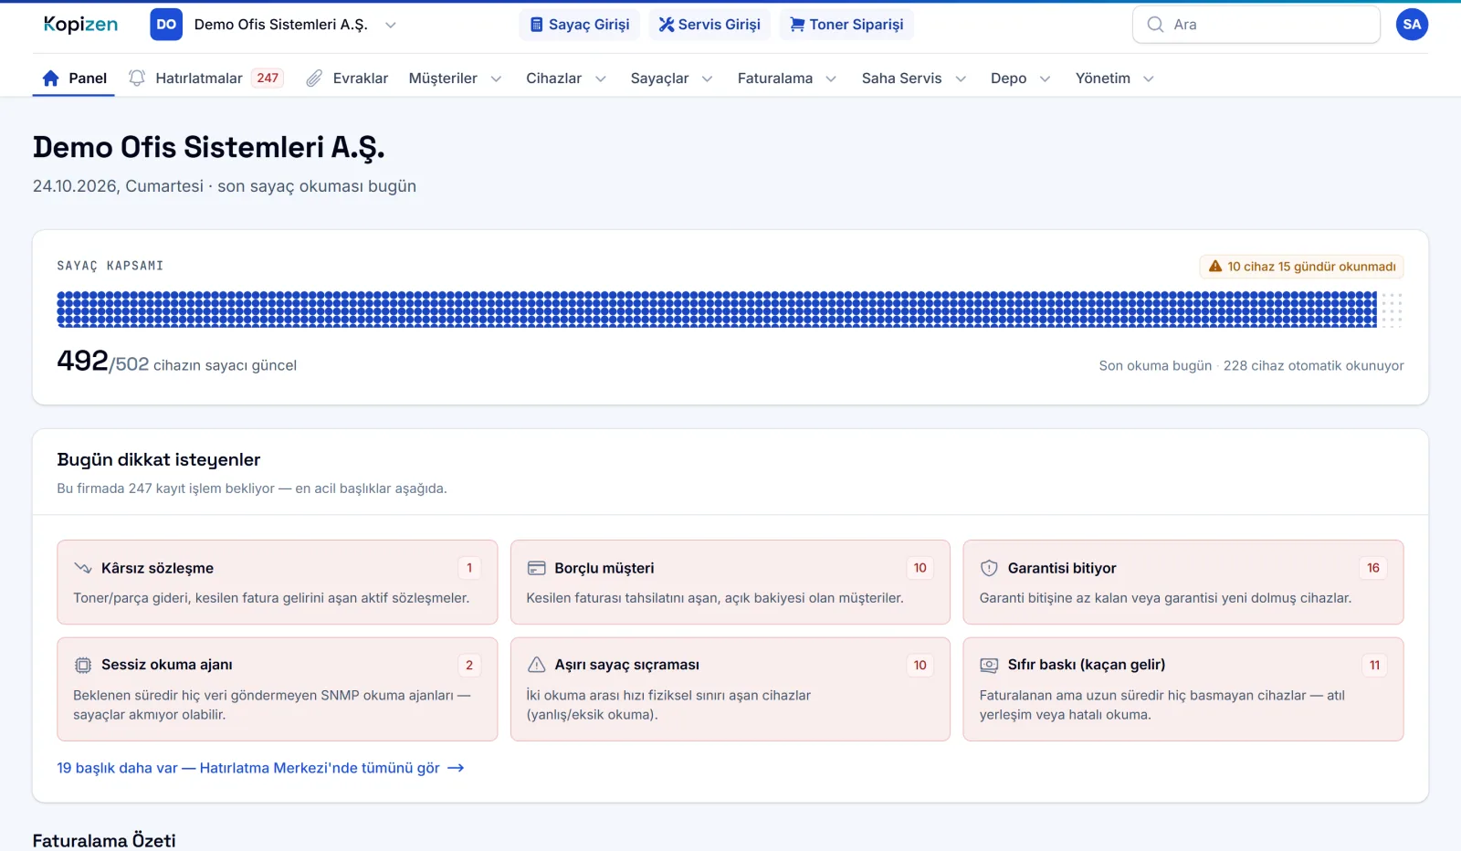The image size is (1461, 851).
Task: Click the 2 count on Sessiz okuma ajanı
Action: pyautogui.click(x=469, y=665)
